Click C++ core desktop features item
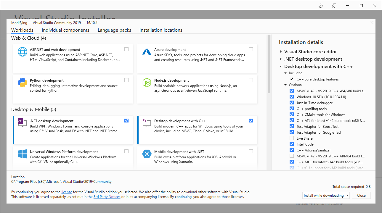The height and width of the screenshot is (213, 382). click(318, 79)
